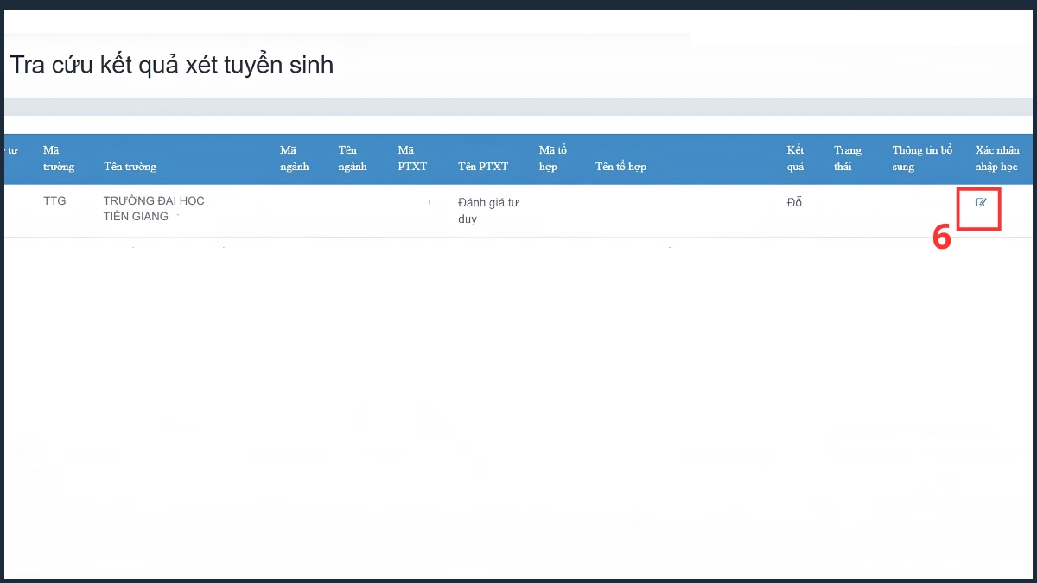1037x583 pixels.
Task: Click the 'Trạng thái' column header
Action: [x=848, y=158]
